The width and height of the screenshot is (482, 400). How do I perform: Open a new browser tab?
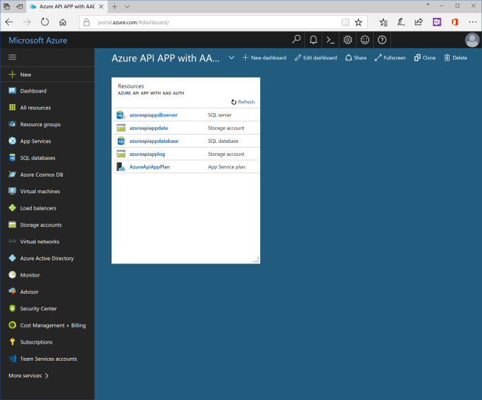pos(115,6)
